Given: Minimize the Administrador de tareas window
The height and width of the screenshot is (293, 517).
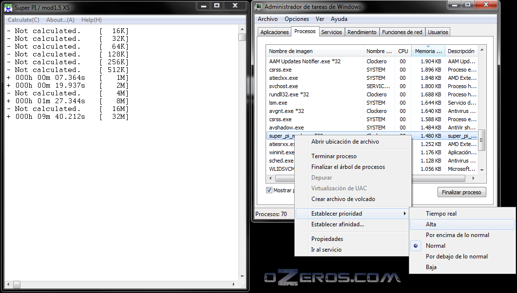Looking at the screenshot, I should (454, 5).
